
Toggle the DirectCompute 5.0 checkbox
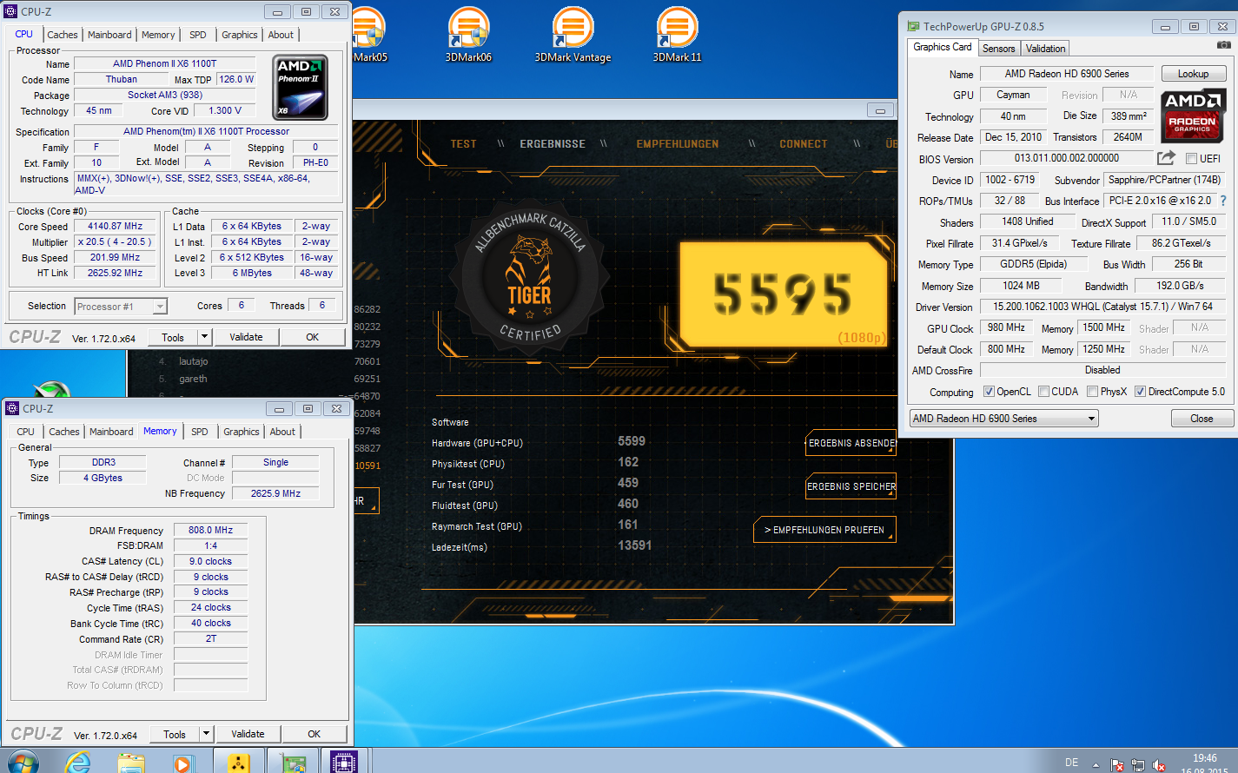click(x=1141, y=392)
